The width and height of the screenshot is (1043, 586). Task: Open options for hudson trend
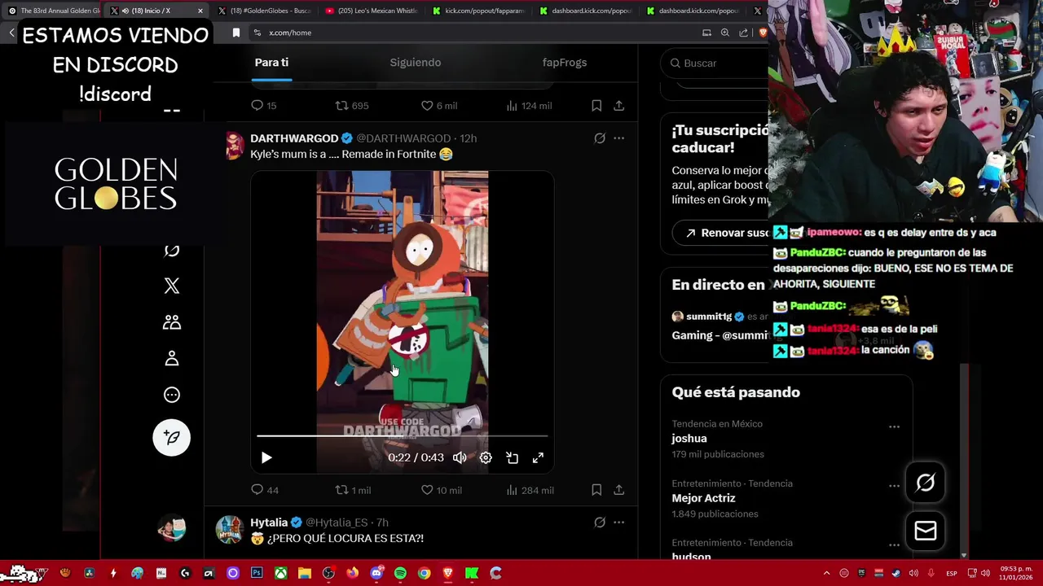point(894,545)
